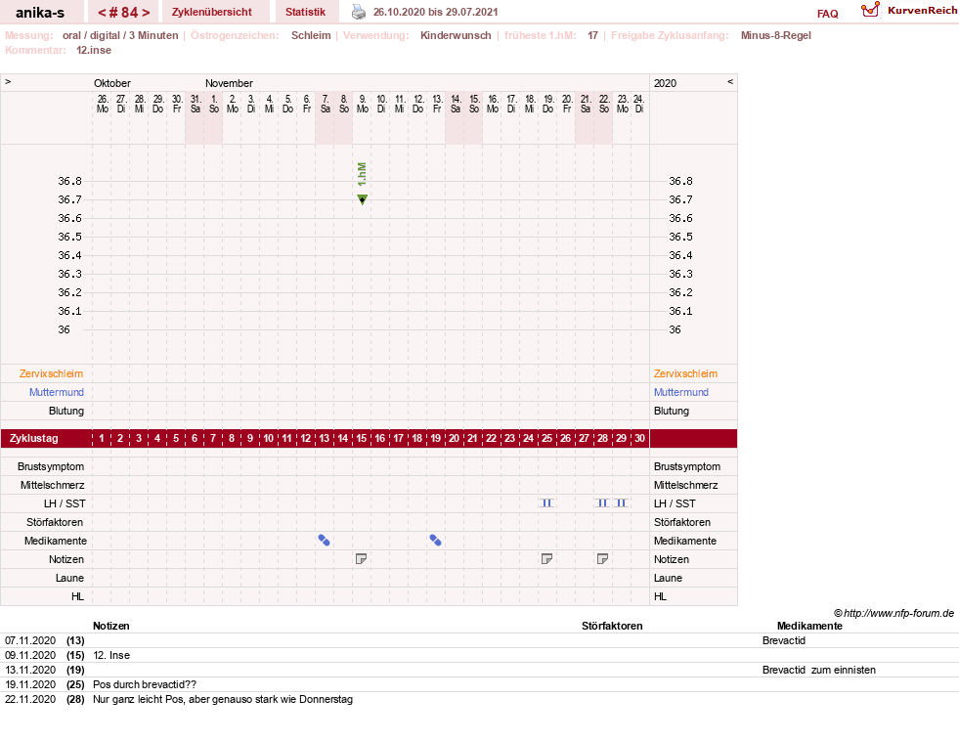
Task: Collapse chart with the top-right < arrow
Action: click(729, 81)
